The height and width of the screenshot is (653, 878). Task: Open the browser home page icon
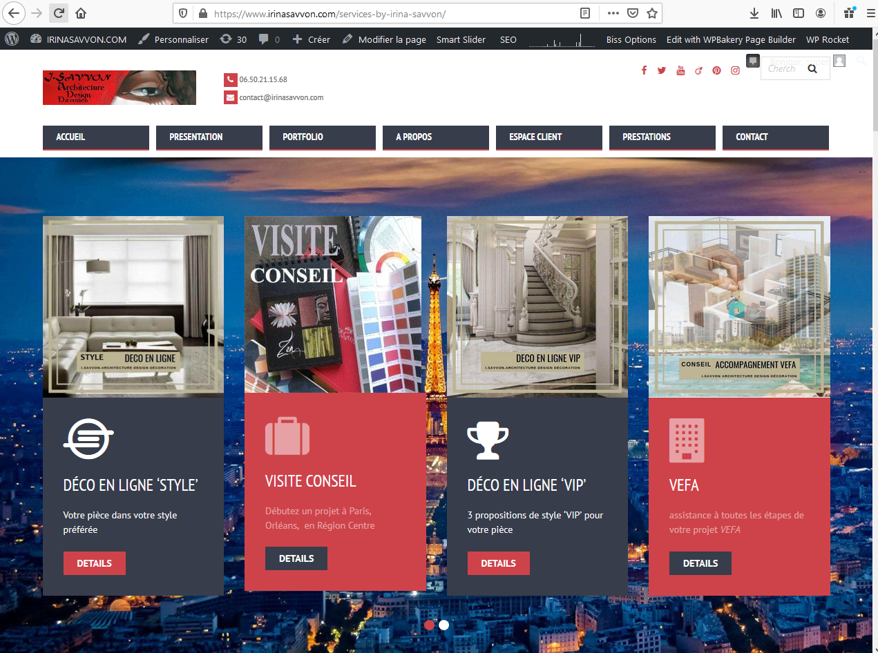tap(81, 13)
